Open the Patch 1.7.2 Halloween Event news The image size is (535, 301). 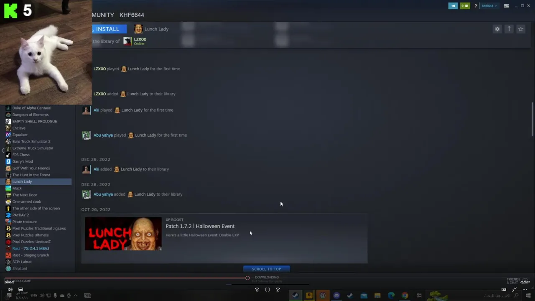[200, 226]
